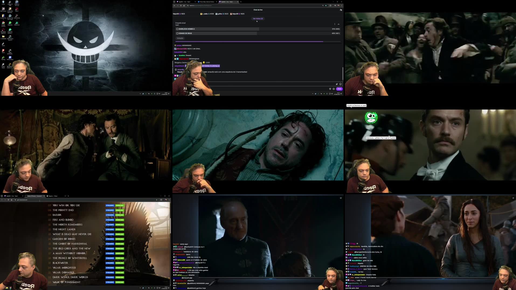This screenshot has width=516, height=290.
Task: Reload the Twitch chat browser page
Action: coord(181,5)
